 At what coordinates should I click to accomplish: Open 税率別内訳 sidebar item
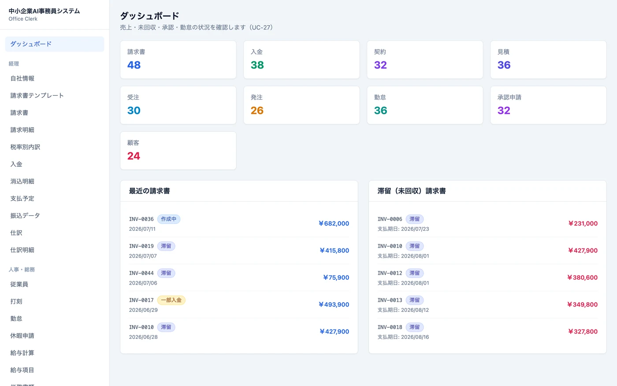click(x=55, y=147)
